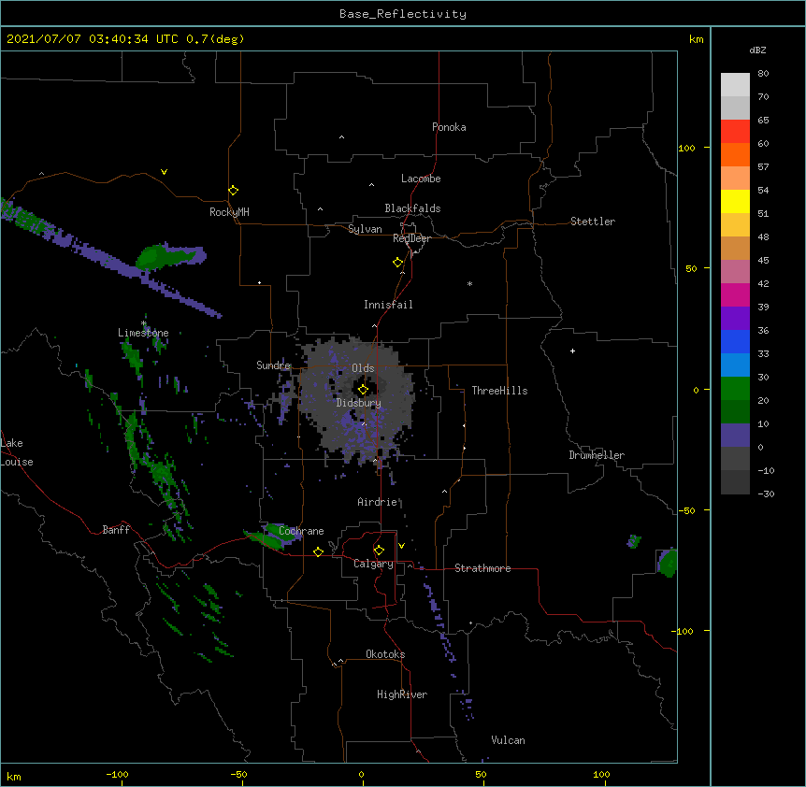806x787 pixels.
Task: Click the Limestone label
Action: pos(143,333)
